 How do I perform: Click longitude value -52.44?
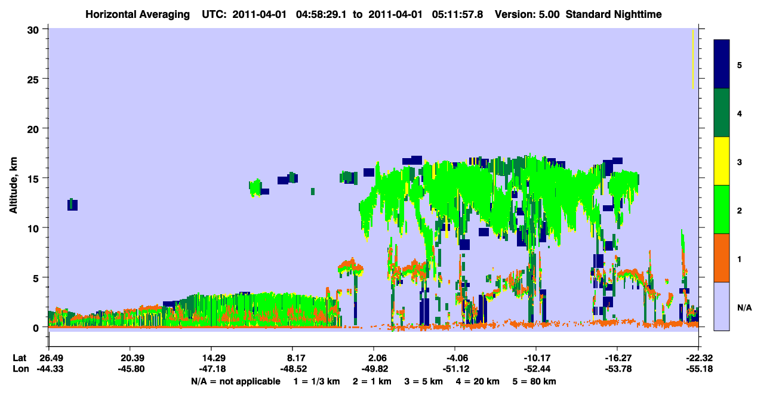point(536,369)
